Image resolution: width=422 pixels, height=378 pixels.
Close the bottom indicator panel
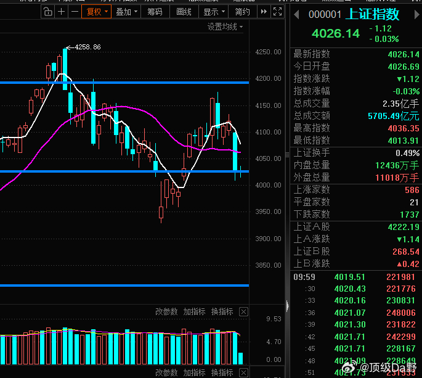coord(243,373)
